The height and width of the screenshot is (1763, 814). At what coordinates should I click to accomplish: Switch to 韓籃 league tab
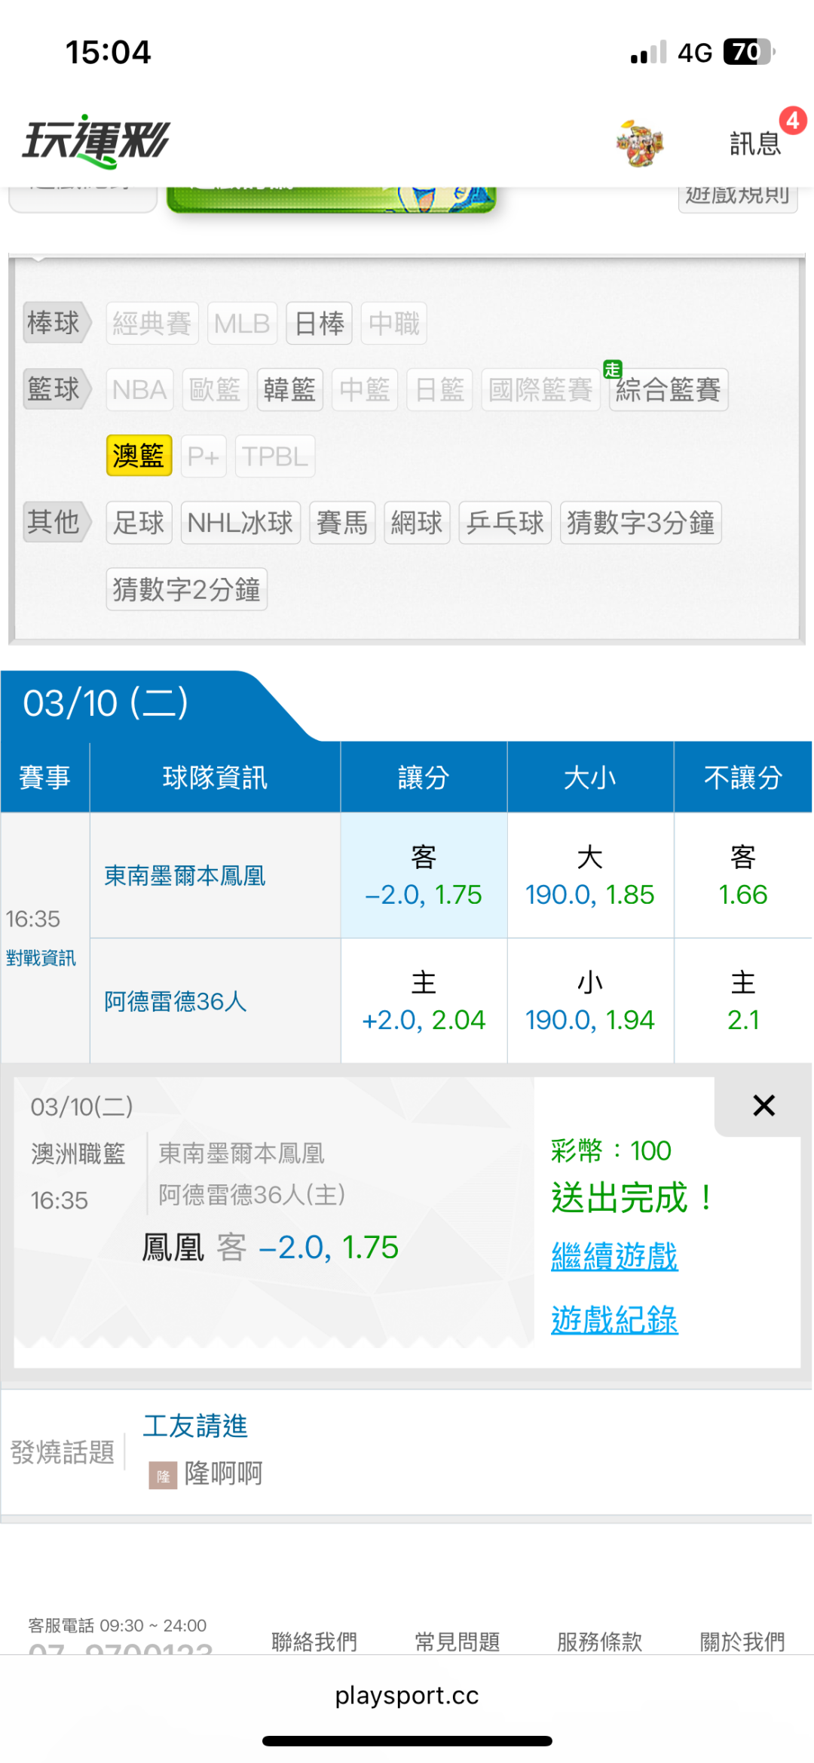[289, 390]
